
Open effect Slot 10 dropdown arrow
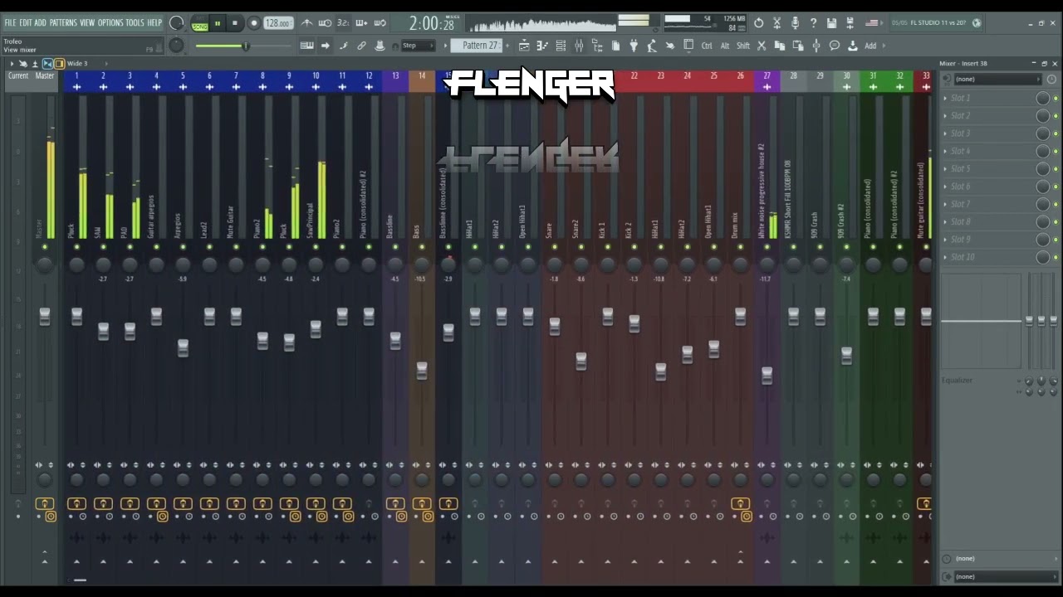click(x=945, y=257)
